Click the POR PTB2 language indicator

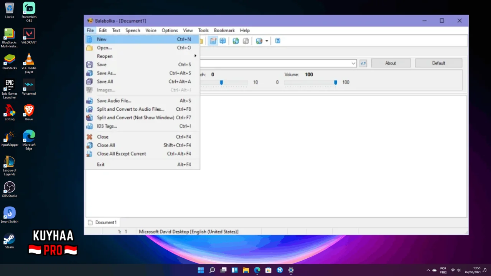(443, 270)
